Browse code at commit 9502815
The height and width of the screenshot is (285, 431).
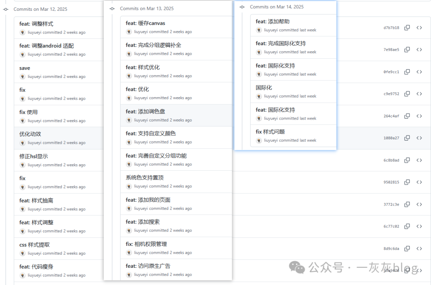419,182
